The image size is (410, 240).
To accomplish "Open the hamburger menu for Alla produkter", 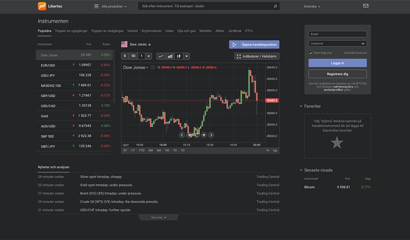I will [96, 6].
